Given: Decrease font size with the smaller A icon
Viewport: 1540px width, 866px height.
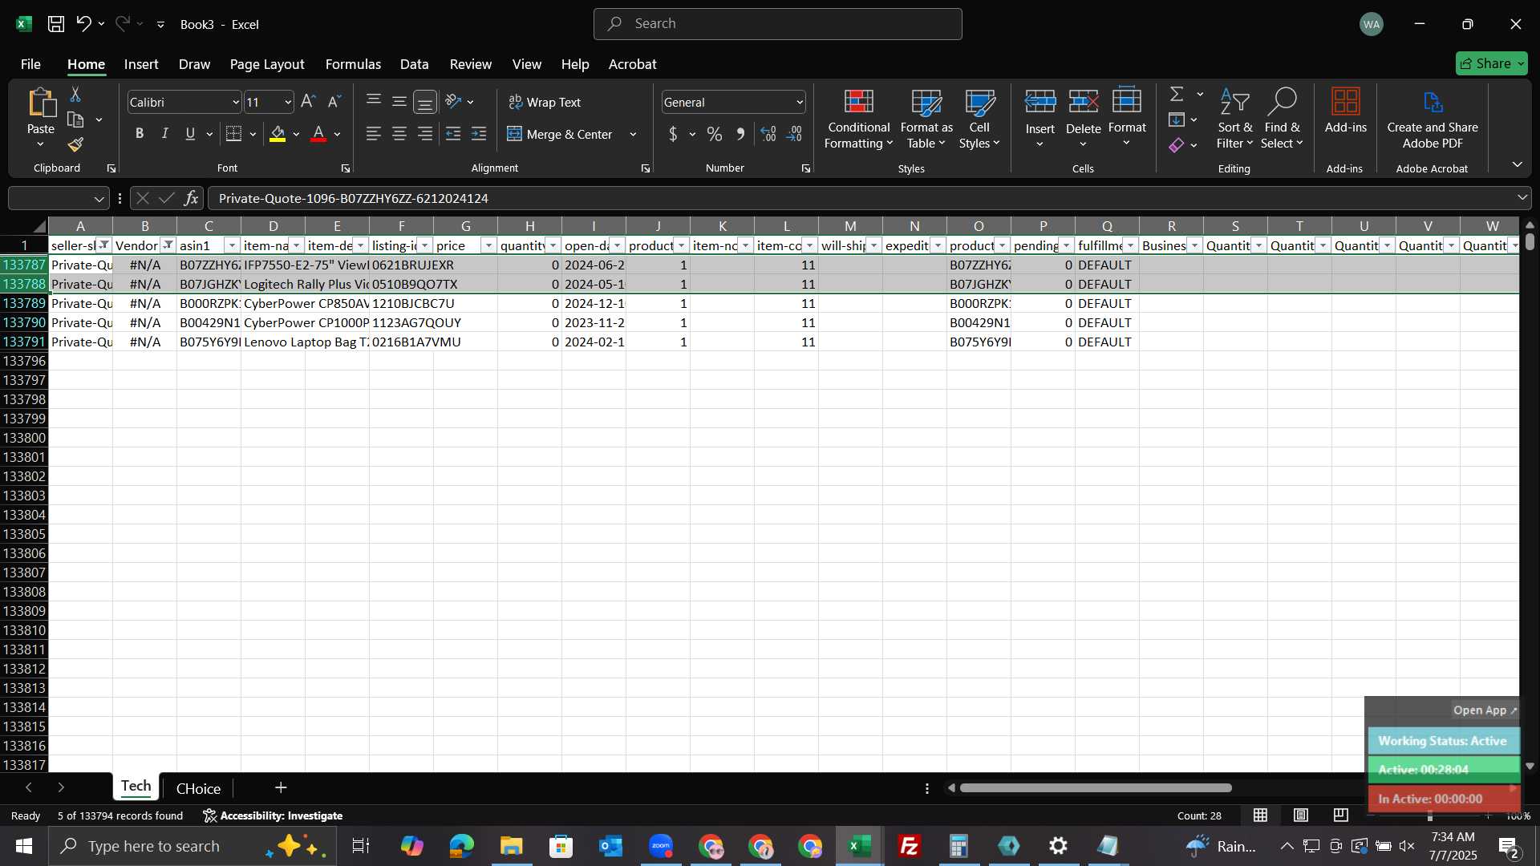Looking at the screenshot, I should 334,102.
